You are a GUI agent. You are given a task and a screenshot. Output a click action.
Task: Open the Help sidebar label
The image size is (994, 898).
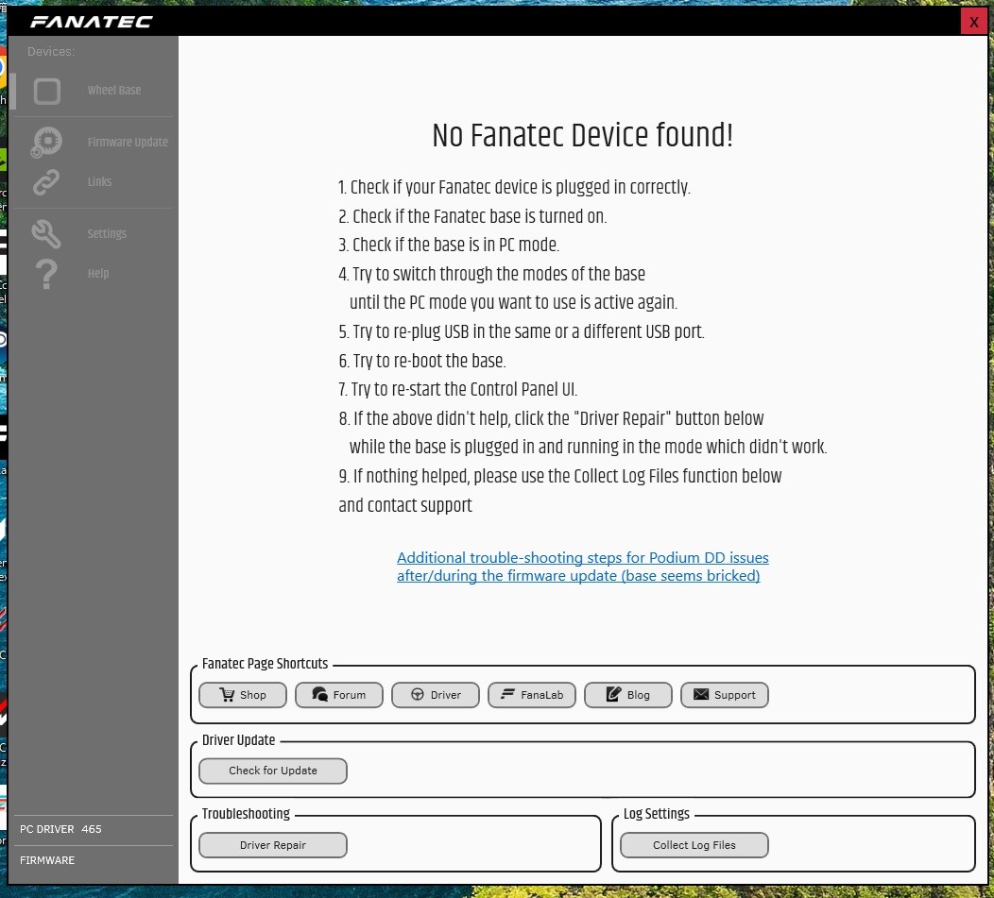(98, 273)
